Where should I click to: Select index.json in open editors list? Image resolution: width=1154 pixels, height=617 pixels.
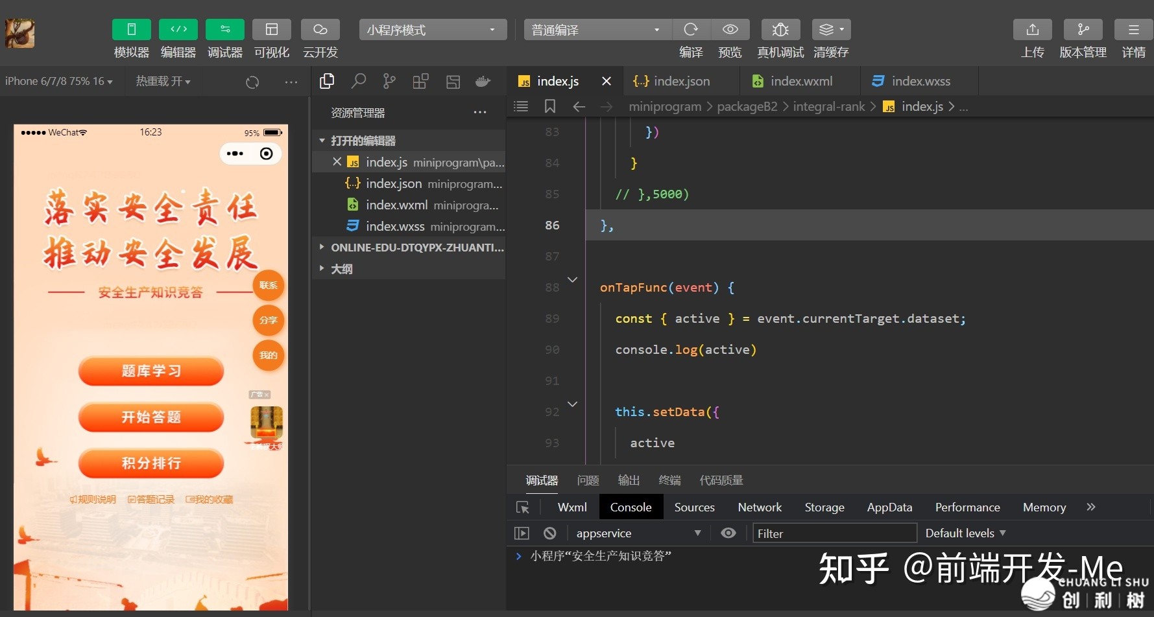pos(409,183)
